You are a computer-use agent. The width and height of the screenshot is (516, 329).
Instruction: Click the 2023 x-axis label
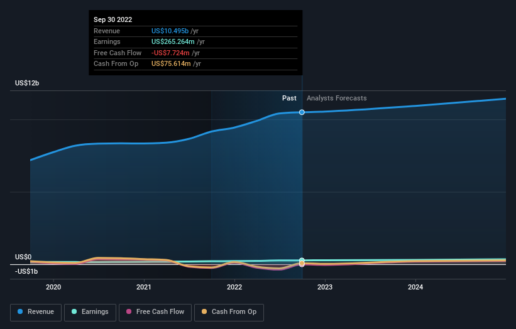(325, 288)
